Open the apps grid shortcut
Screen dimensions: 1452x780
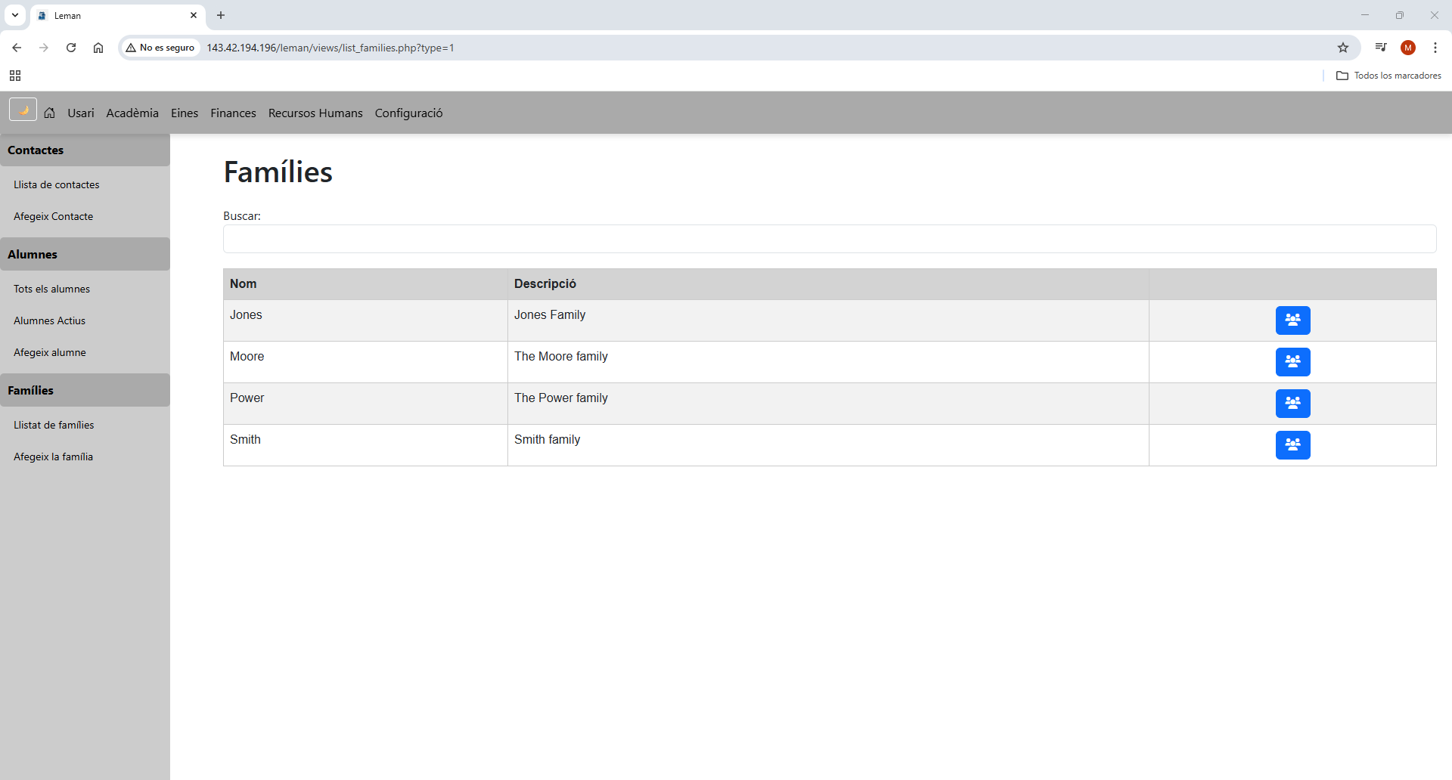[x=15, y=76]
